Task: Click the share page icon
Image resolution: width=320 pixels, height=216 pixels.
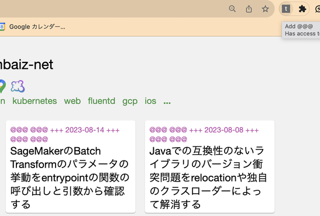Action: click(x=249, y=9)
